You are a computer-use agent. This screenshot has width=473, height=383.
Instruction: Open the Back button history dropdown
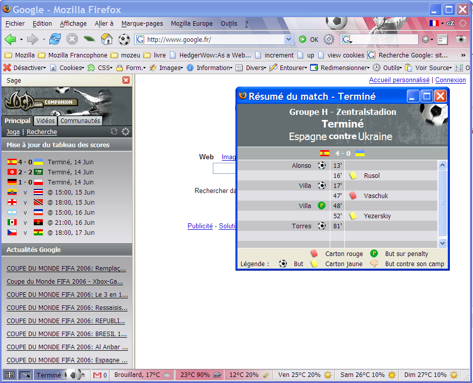[21, 39]
